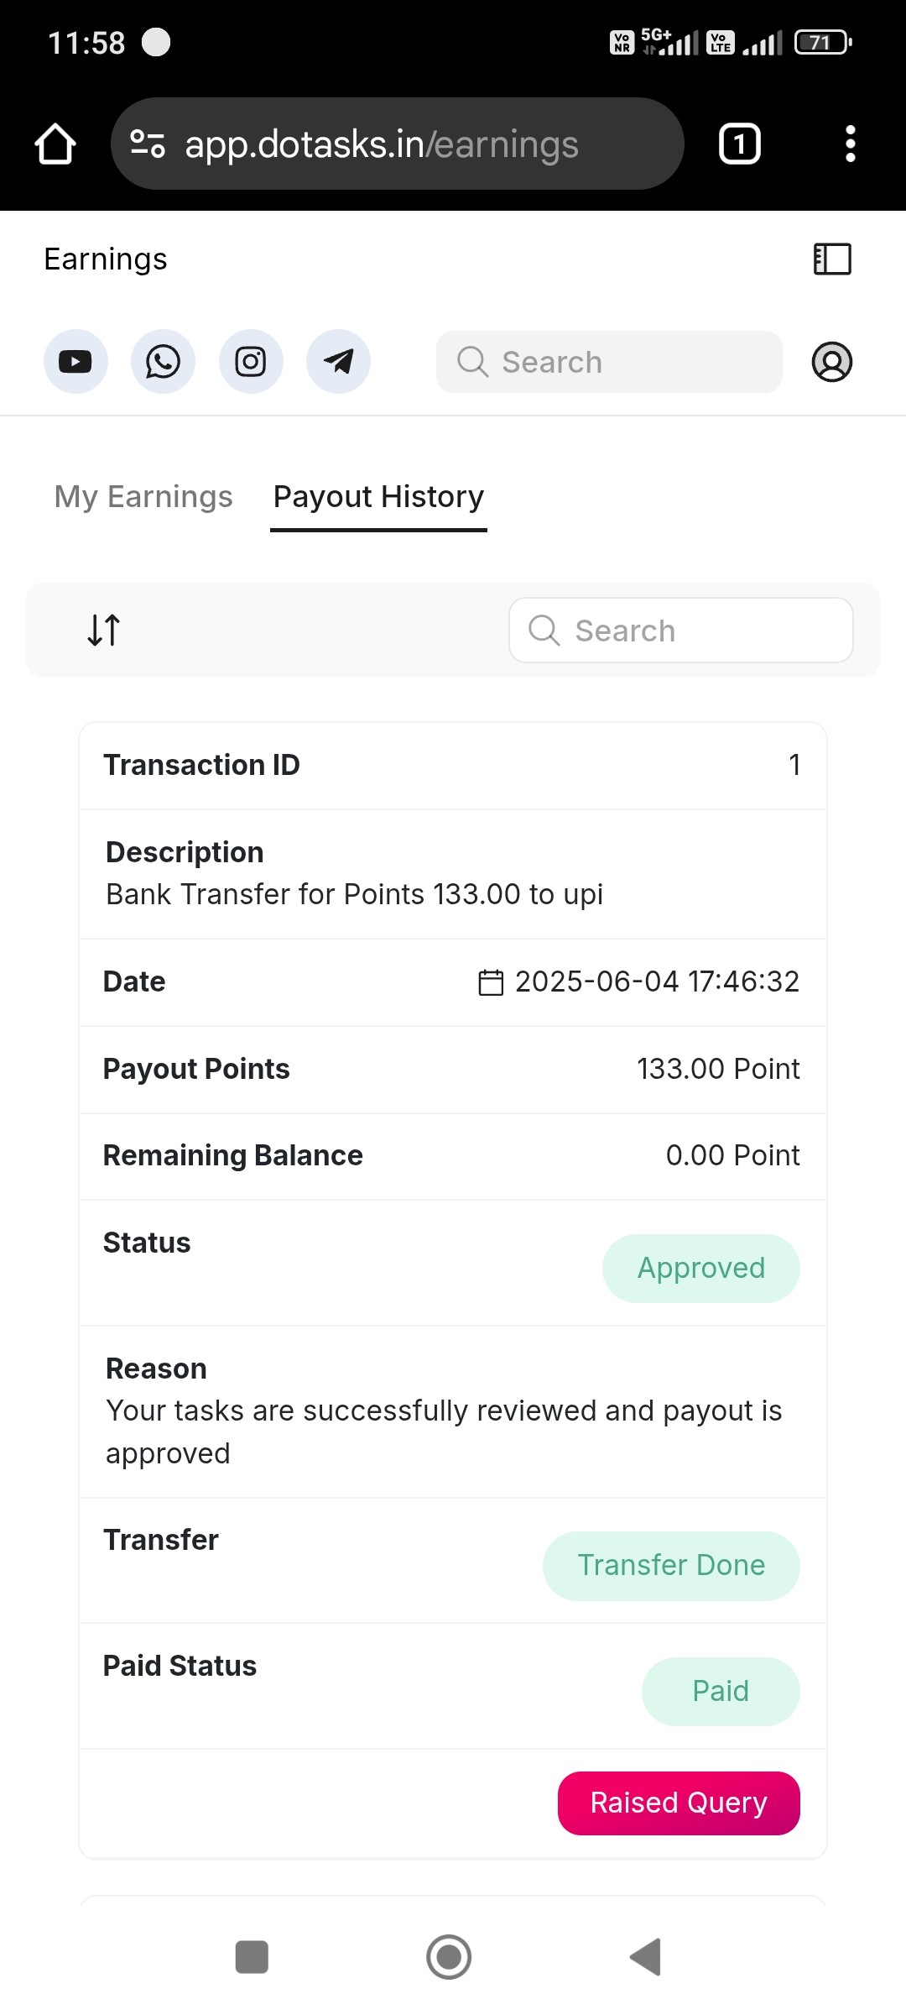Open the user profile avatar icon

point(832,362)
